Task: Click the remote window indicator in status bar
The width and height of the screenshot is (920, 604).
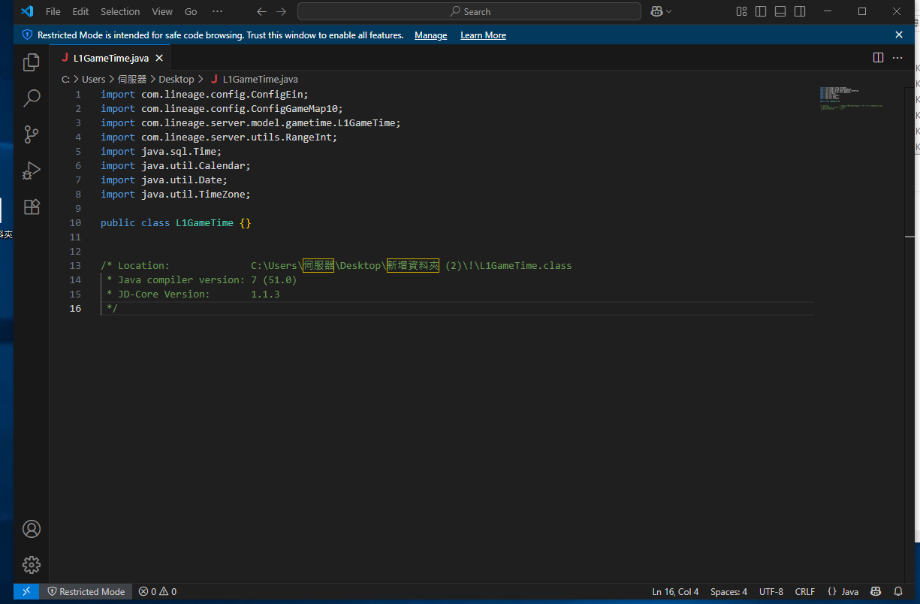Action: (x=26, y=591)
